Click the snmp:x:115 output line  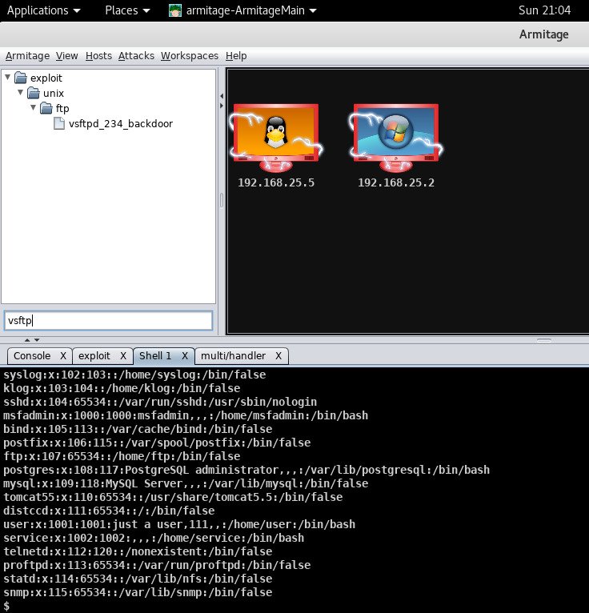coord(138,592)
